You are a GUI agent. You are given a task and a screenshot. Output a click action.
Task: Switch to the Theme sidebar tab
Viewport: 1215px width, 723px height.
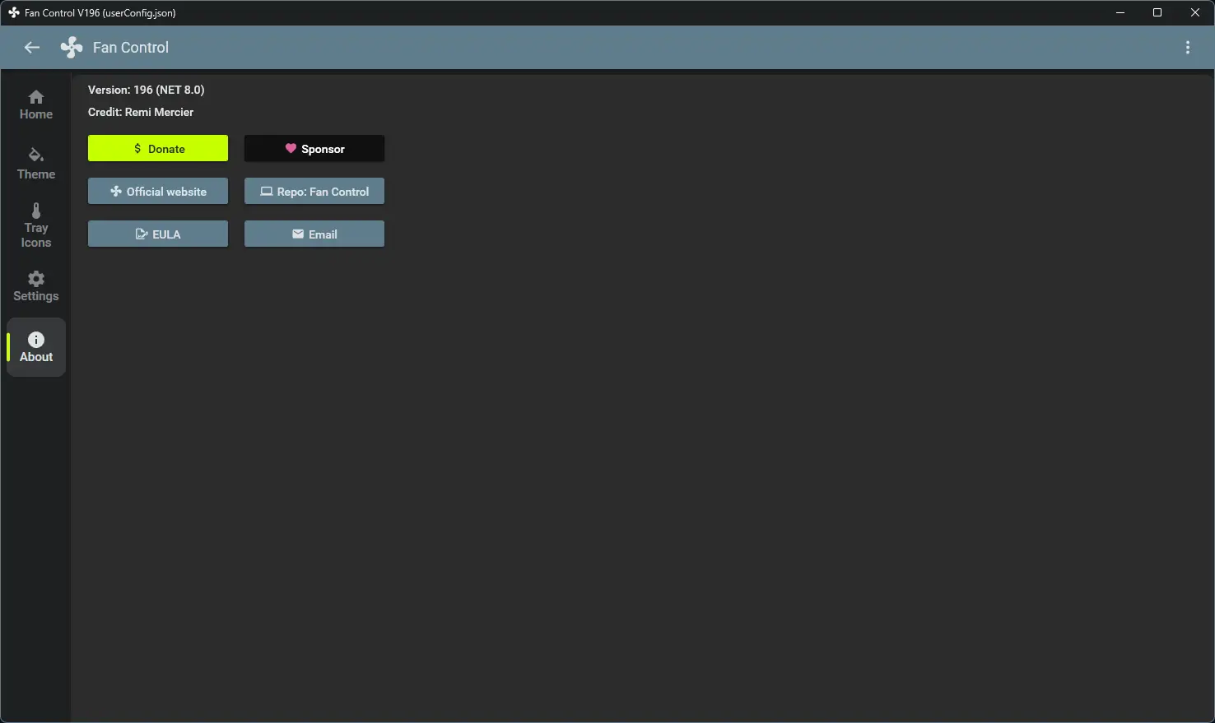click(x=36, y=164)
